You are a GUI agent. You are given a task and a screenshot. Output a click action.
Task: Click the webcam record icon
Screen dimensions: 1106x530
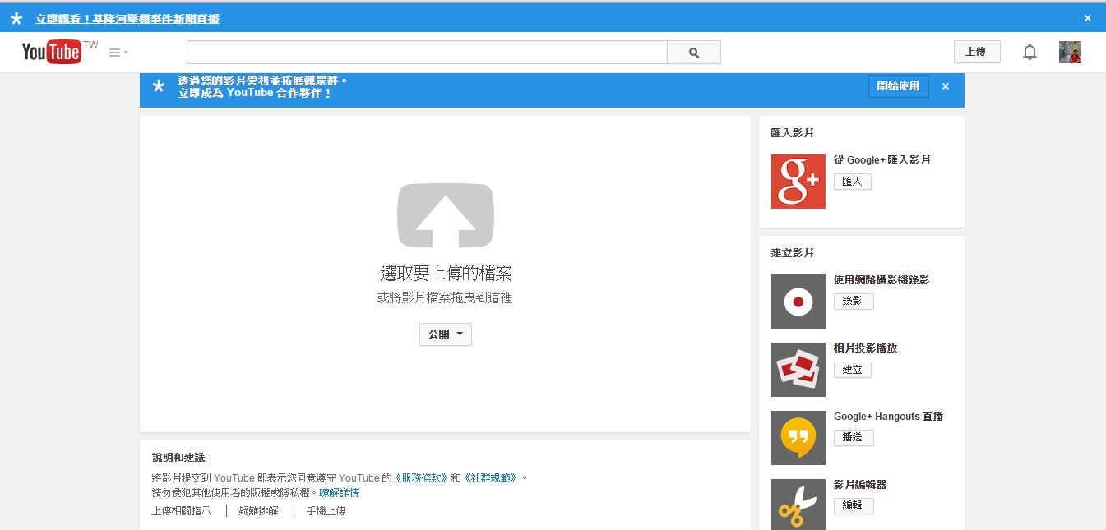pos(798,302)
